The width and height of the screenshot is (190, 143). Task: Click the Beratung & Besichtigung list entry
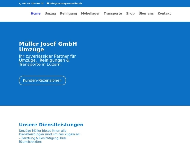43,140
